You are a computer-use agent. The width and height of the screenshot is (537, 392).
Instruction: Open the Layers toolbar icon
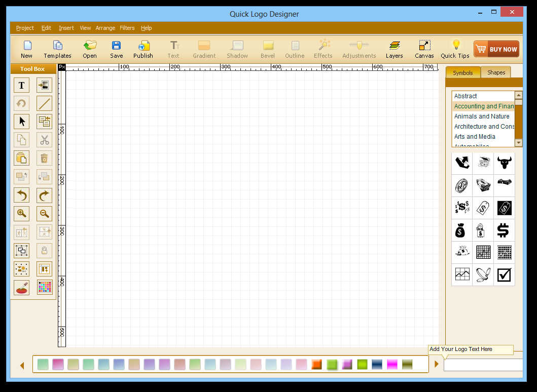394,49
